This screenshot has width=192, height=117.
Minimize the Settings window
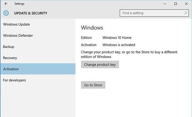coord(165,4)
